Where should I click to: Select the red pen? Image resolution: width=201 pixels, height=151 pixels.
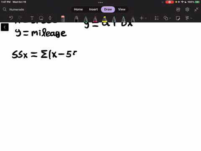[x=95, y=19]
